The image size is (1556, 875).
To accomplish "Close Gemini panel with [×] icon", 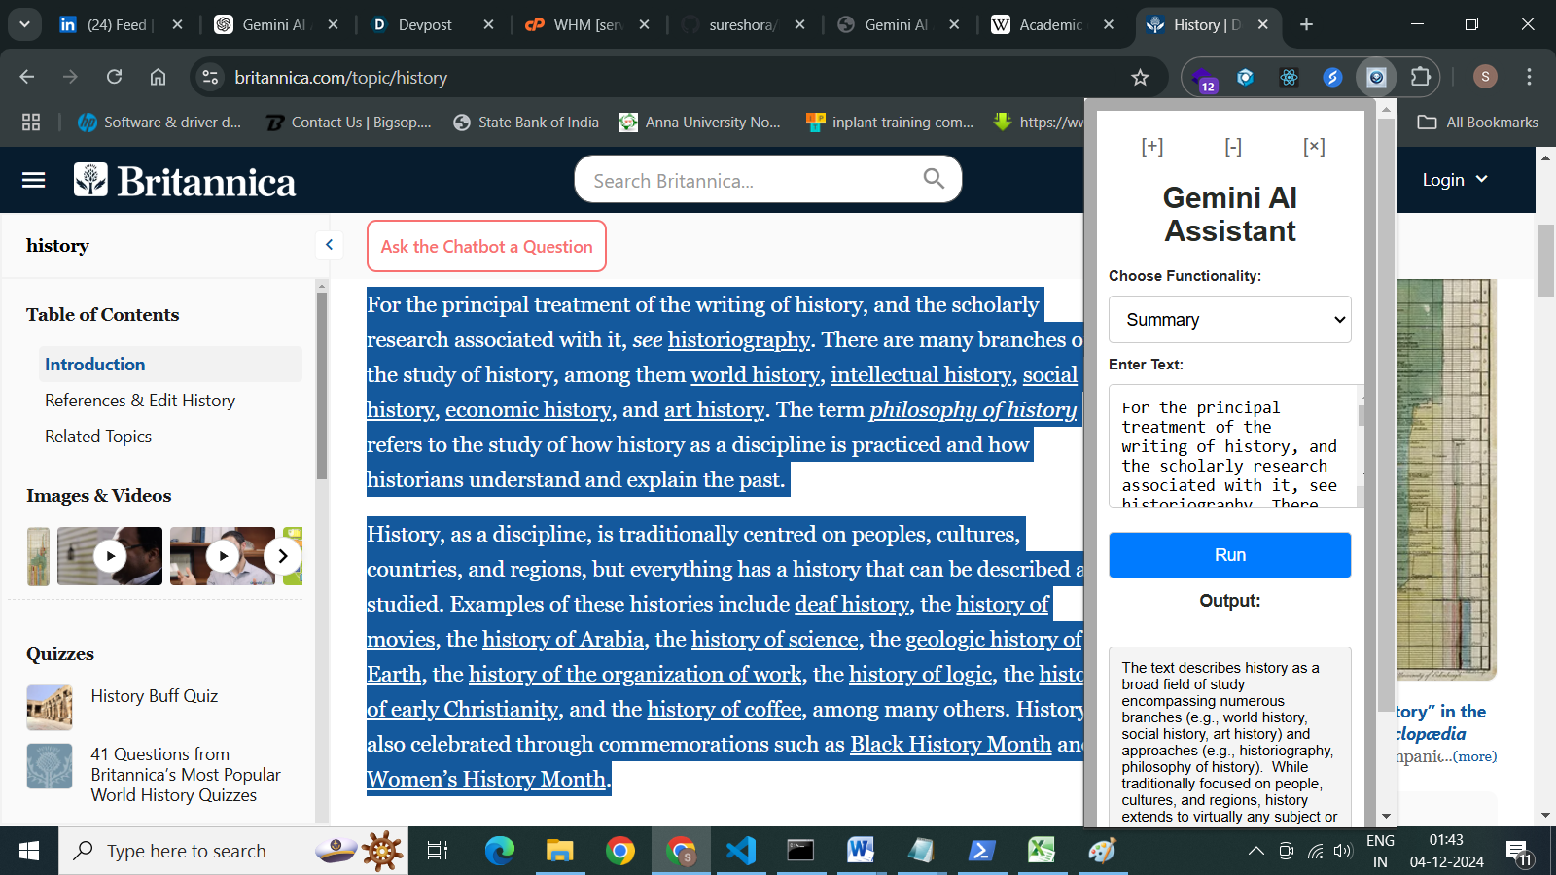I will click(x=1314, y=147).
